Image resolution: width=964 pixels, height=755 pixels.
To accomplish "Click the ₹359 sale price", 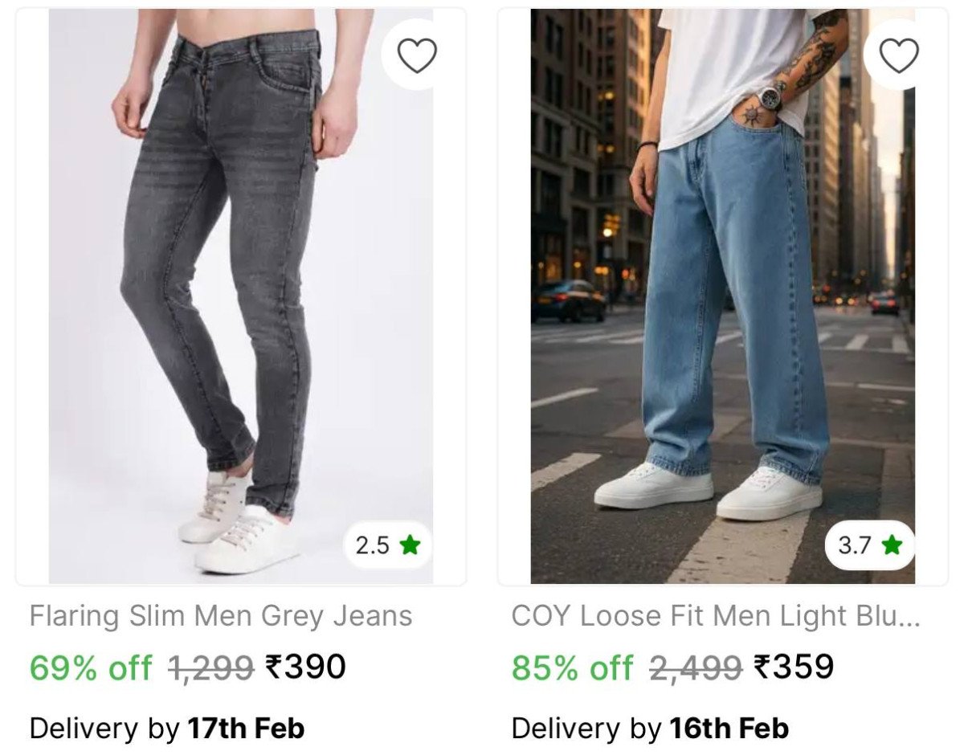I will (x=794, y=667).
